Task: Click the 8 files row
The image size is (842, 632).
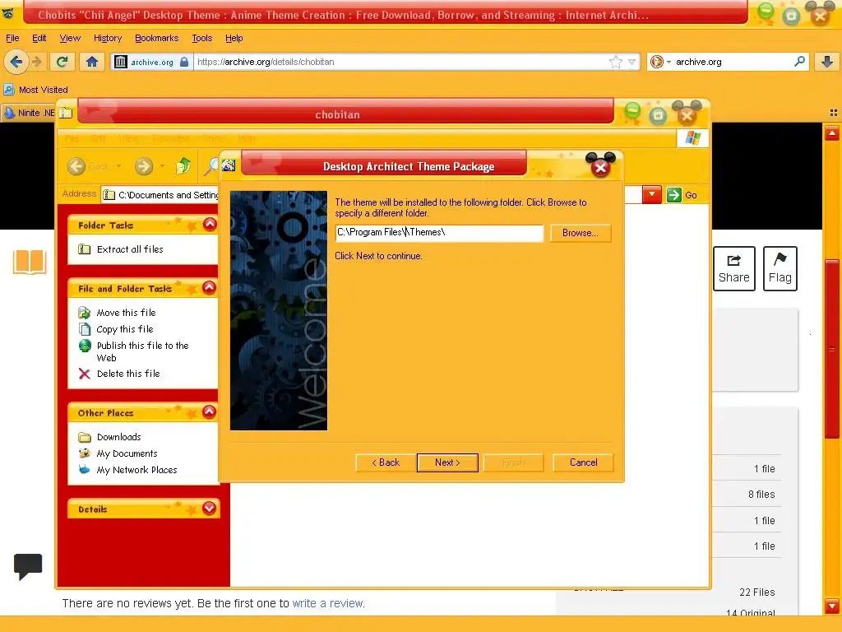Action: 761,495
